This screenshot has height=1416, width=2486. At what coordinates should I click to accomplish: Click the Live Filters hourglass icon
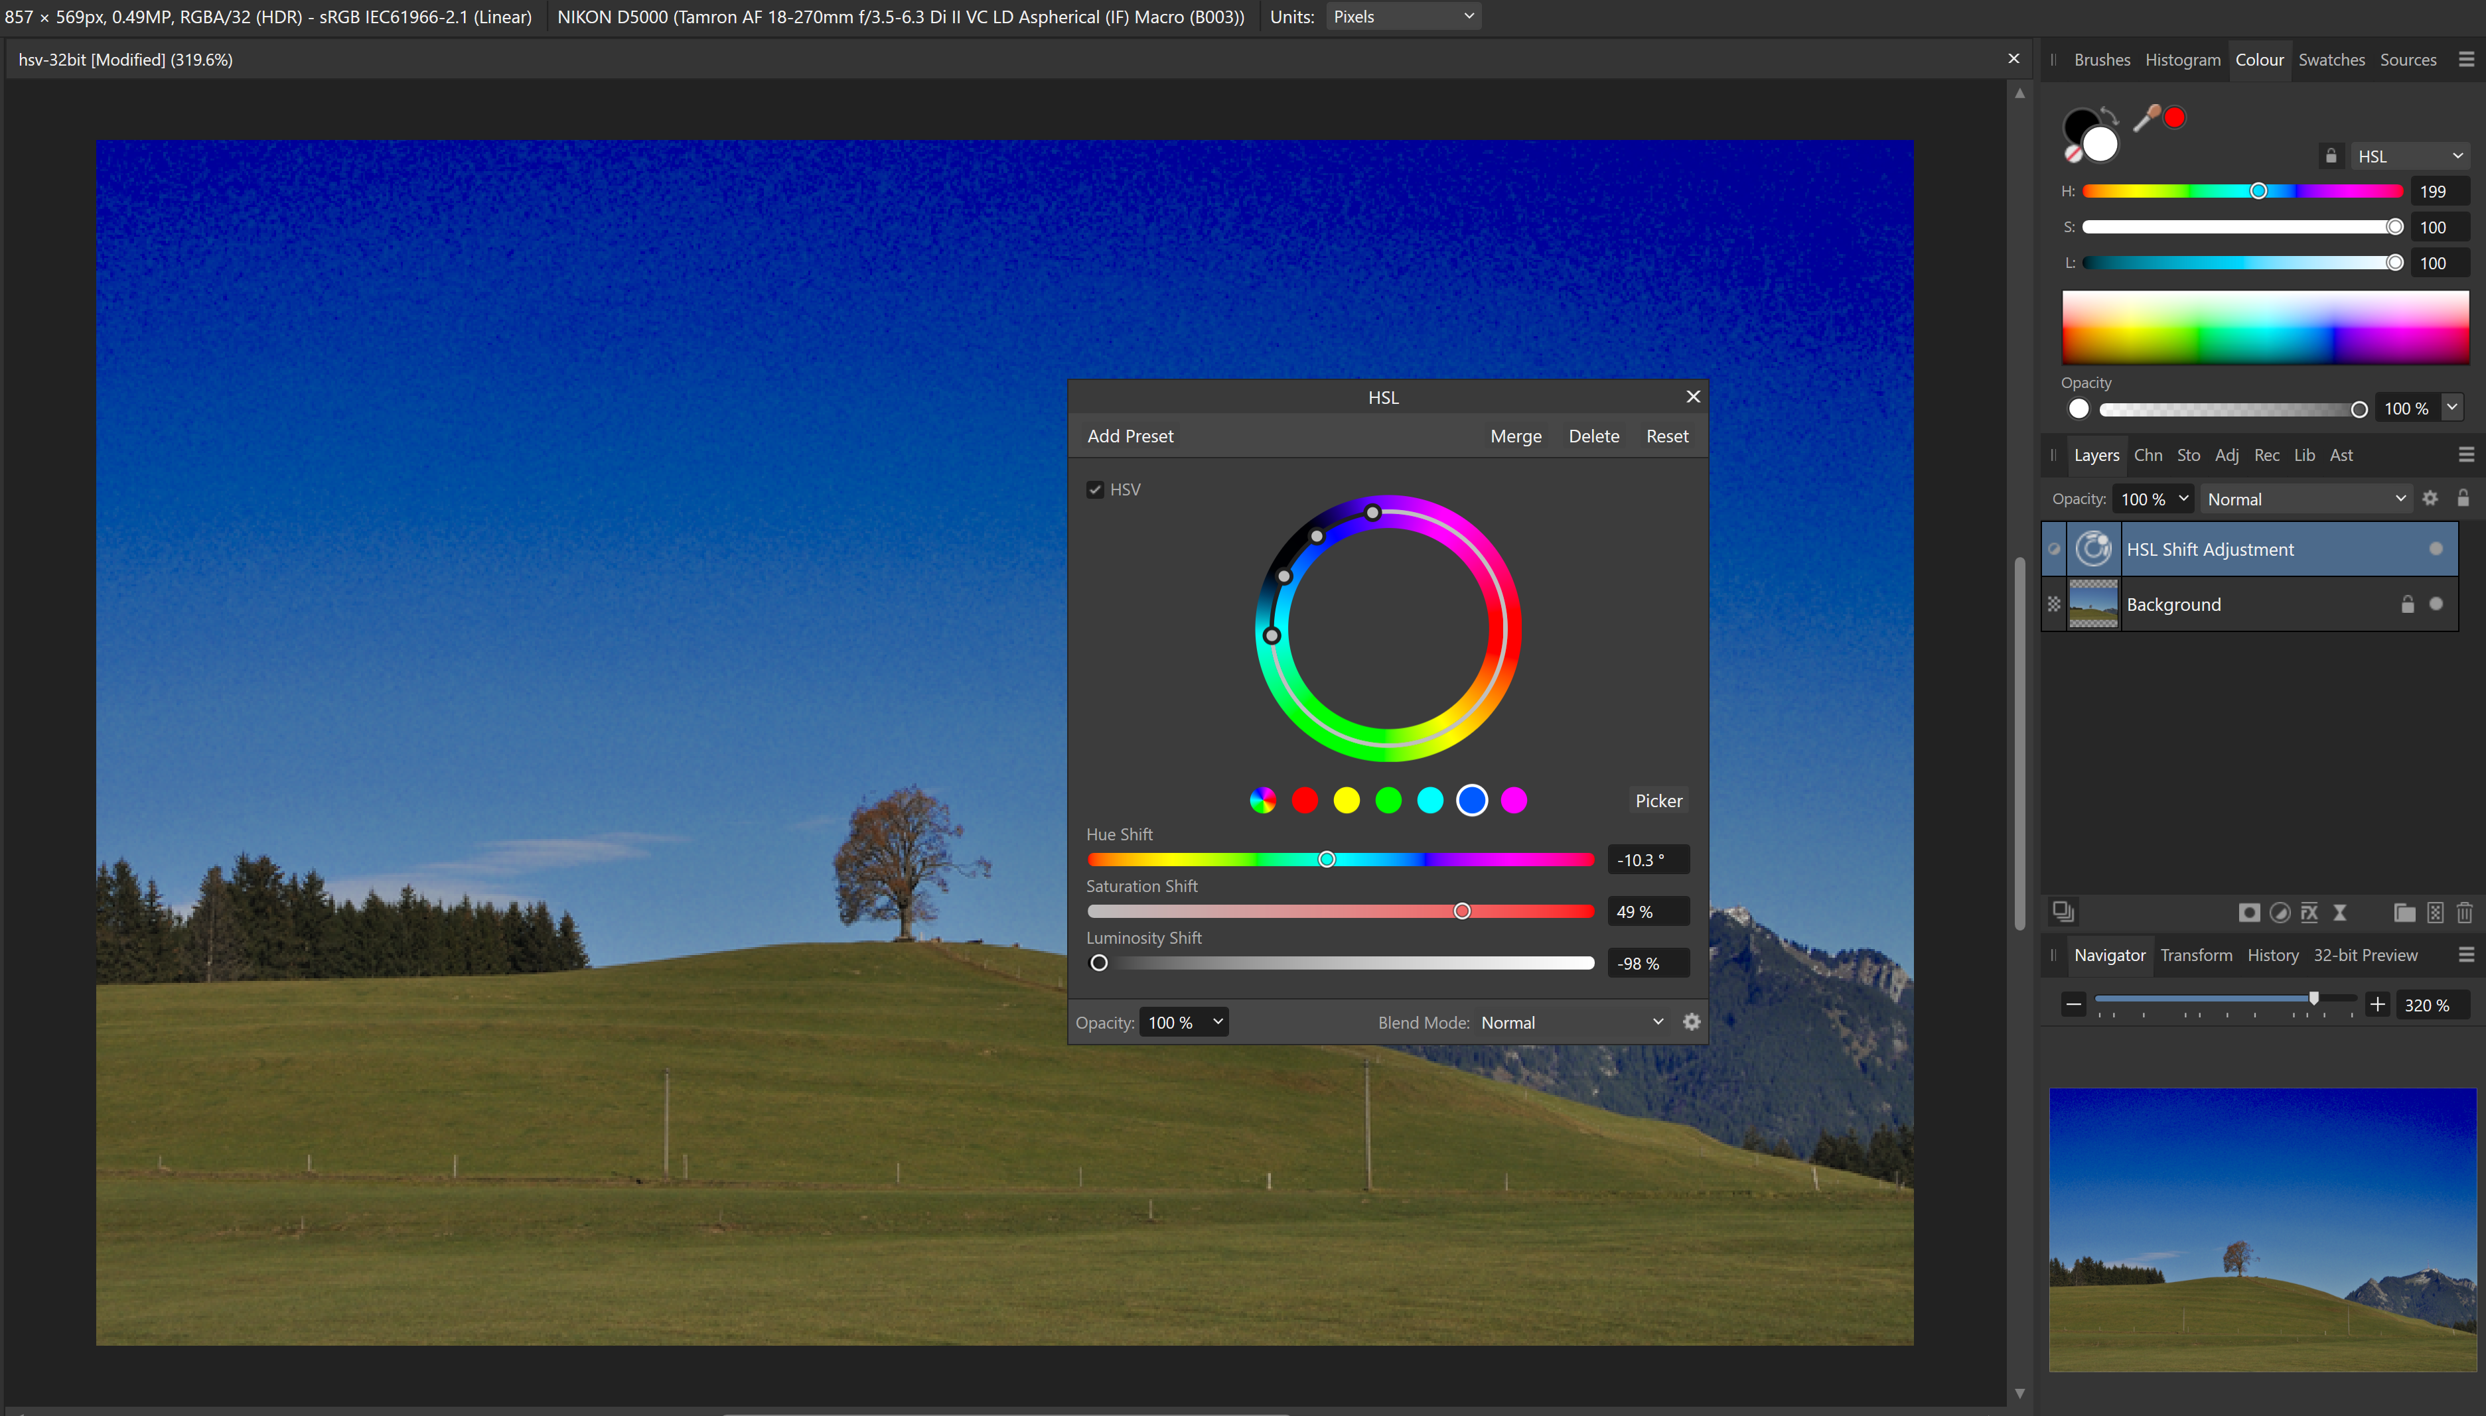tap(2340, 912)
